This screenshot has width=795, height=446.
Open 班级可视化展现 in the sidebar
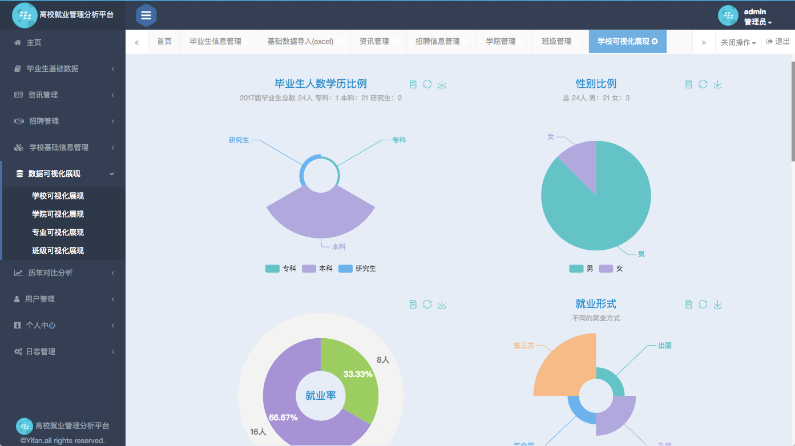point(58,250)
